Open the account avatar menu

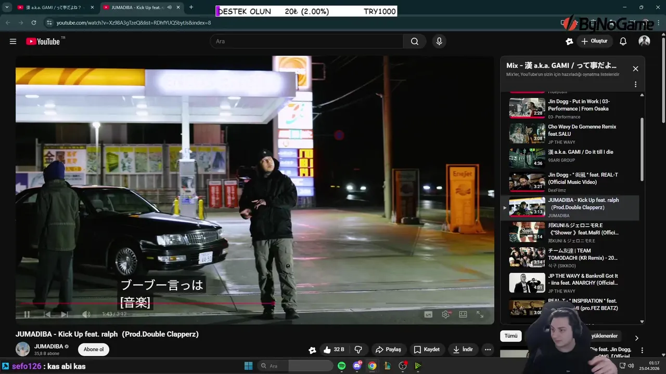pyautogui.click(x=644, y=41)
